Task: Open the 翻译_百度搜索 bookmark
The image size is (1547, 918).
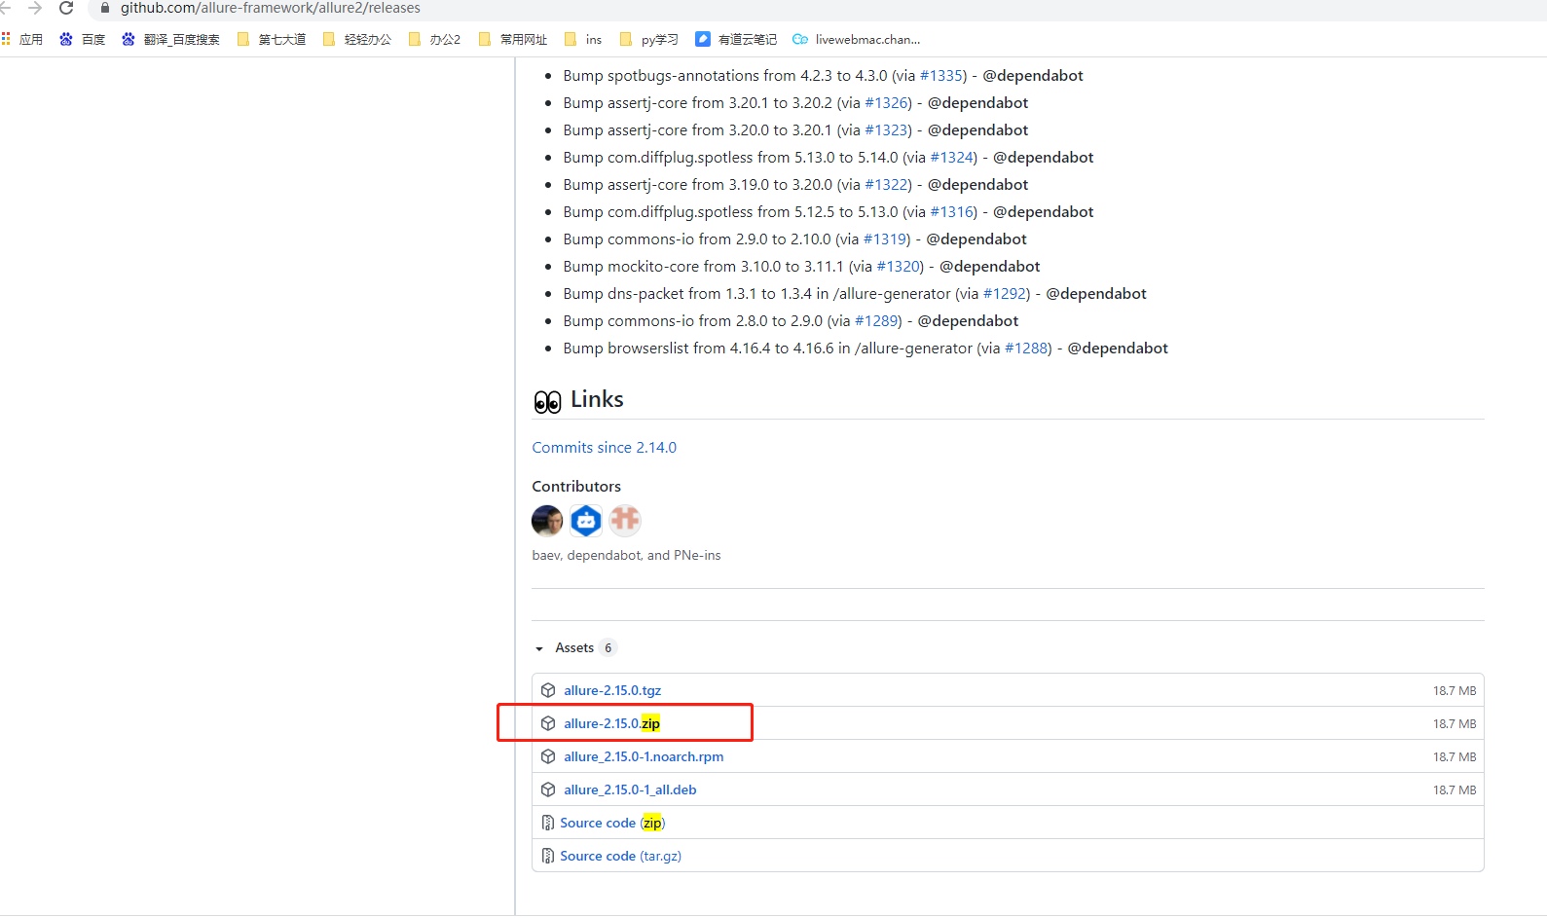Action: (x=170, y=39)
